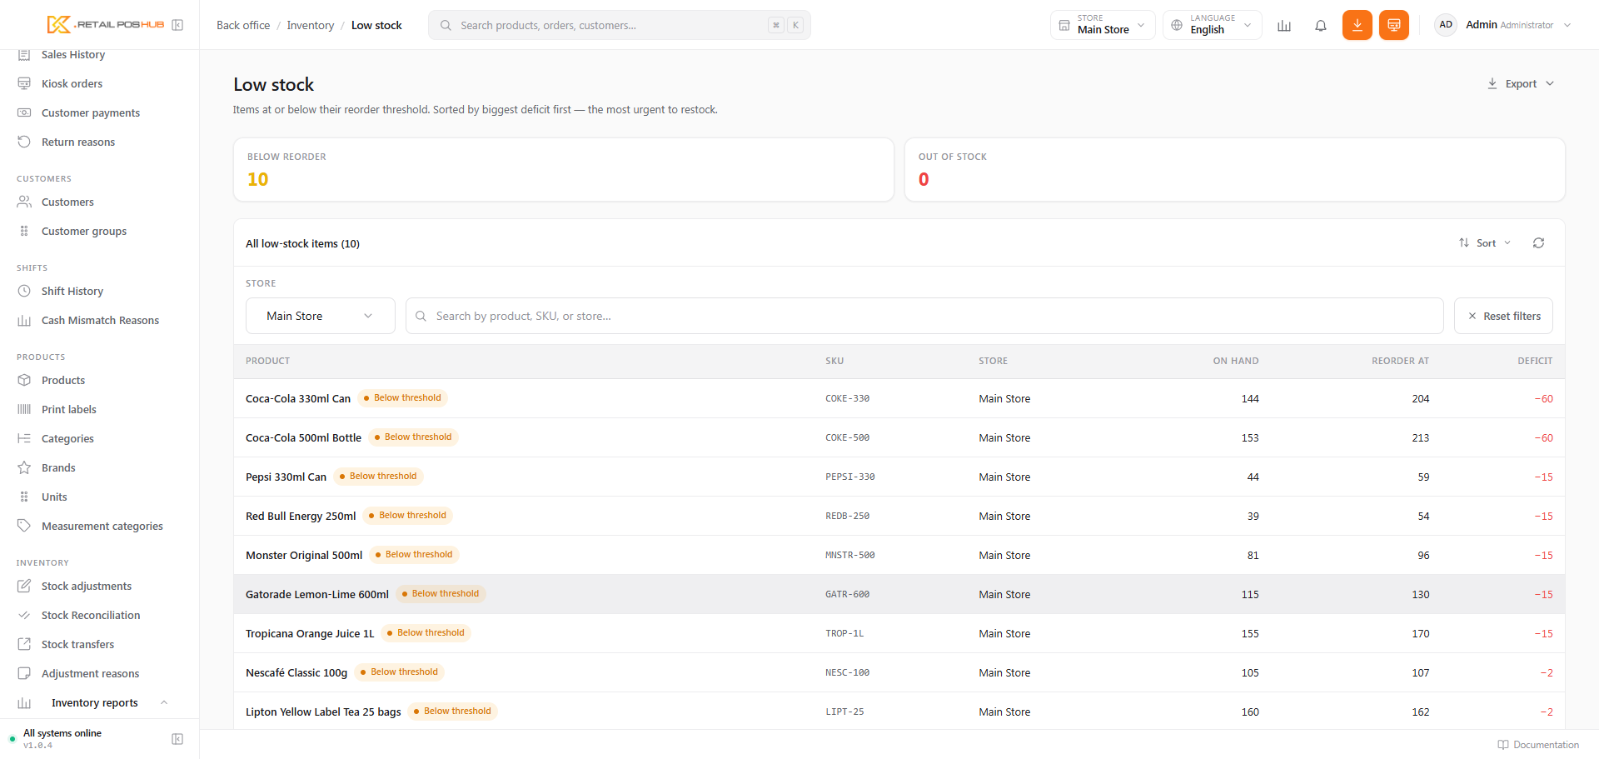The width and height of the screenshot is (1599, 759).
Task: Click the Retail POS Hub logo
Action: [106, 25]
